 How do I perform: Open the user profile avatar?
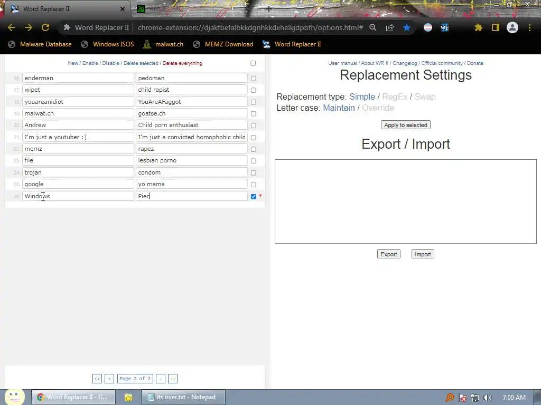[x=512, y=27]
